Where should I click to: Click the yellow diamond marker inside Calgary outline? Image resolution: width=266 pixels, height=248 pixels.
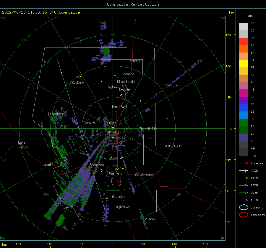tap(117, 170)
